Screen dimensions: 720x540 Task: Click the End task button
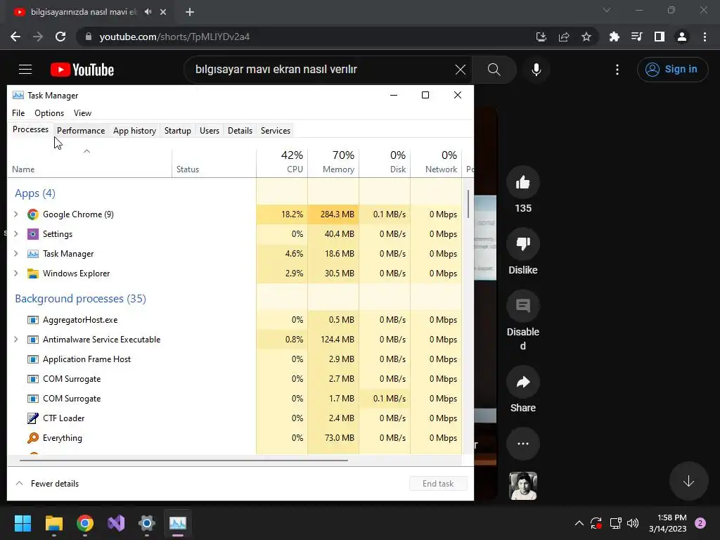click(438, 484)
